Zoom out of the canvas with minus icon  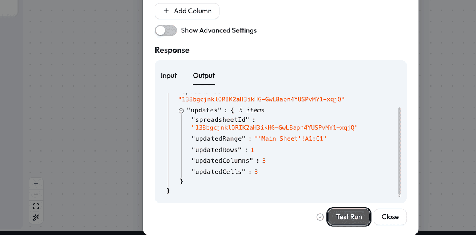pyautogui.click(x=36, y=195)
